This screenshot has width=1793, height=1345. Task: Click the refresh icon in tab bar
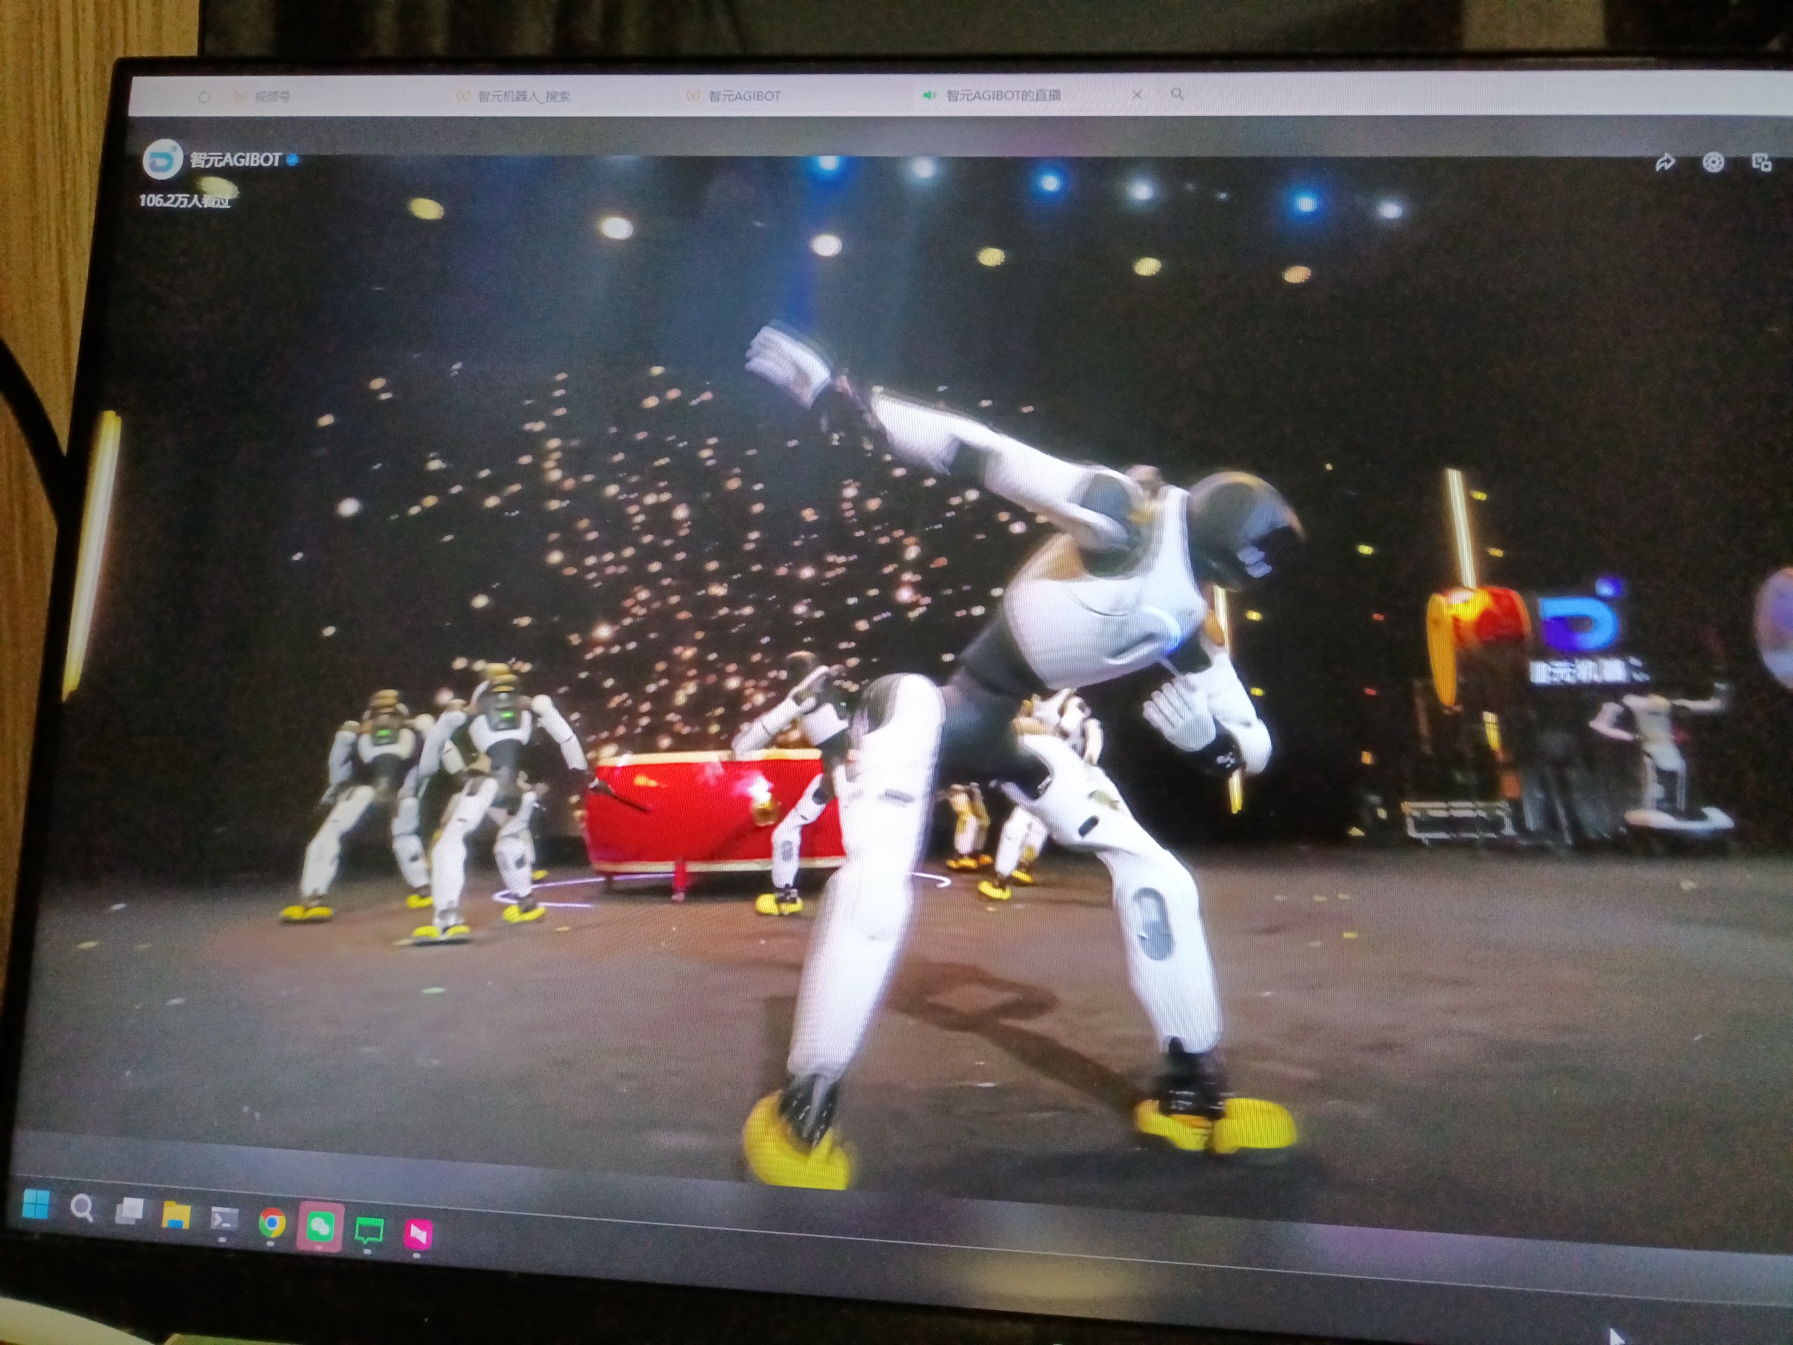point(204,97)
